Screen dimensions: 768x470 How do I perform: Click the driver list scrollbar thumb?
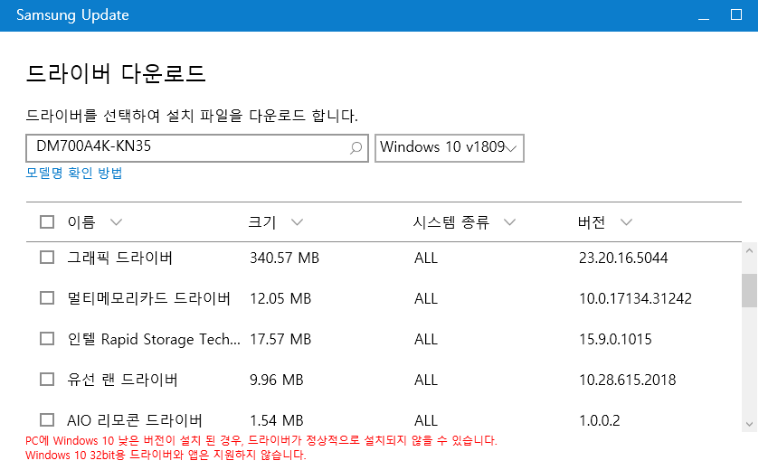click(x=749, y=290)
